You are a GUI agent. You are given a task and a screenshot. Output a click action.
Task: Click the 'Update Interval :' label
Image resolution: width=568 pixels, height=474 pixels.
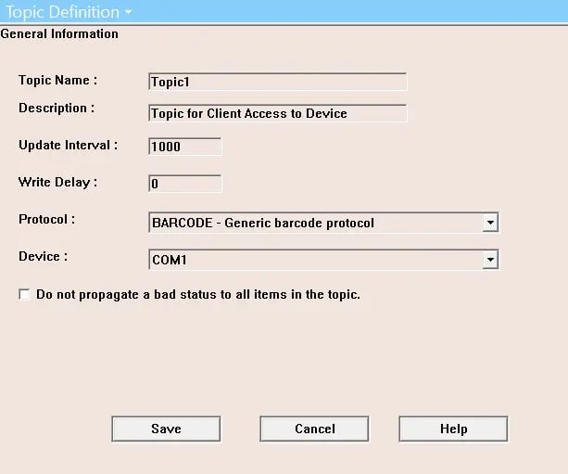[x=69, y=146]
